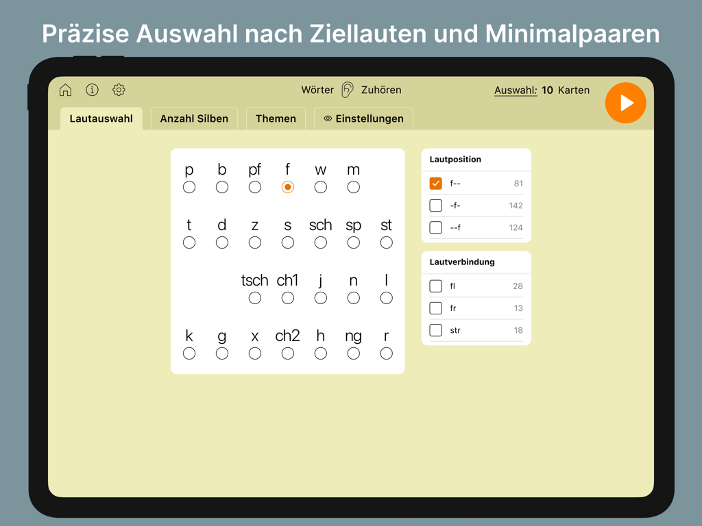Pick the tsch sound radio button

coord(255,298)
